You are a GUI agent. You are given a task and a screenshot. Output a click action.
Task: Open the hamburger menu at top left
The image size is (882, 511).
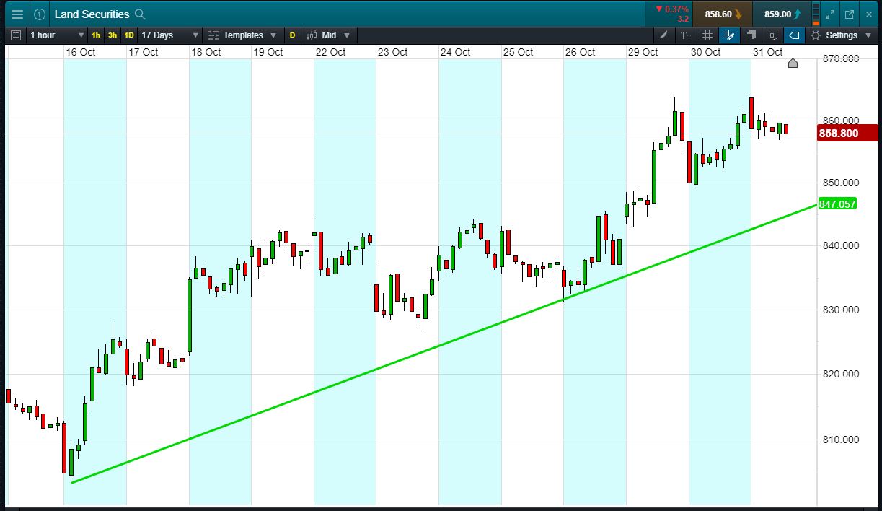[17, 14]
